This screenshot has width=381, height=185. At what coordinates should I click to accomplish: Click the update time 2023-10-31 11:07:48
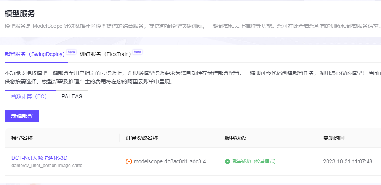point(348,161)
